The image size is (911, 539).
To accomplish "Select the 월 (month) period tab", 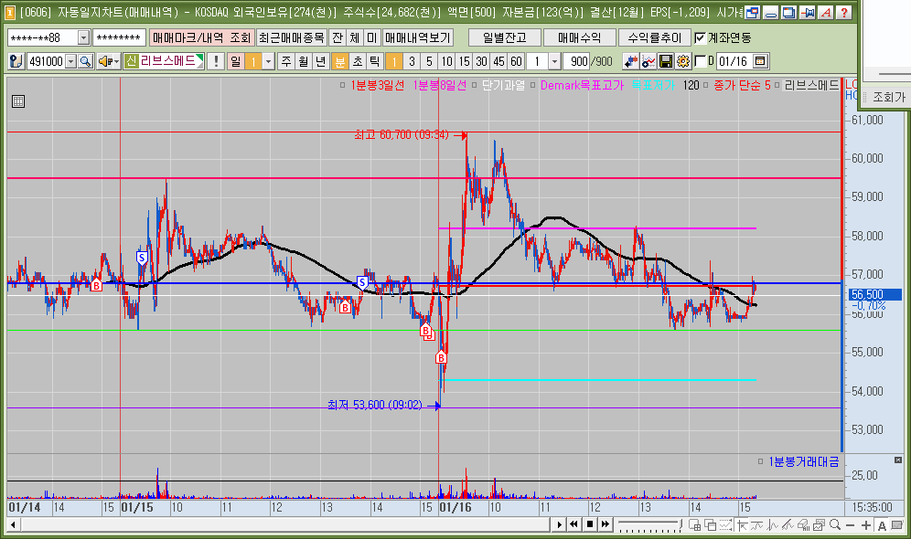I will (x=304, y=61).
